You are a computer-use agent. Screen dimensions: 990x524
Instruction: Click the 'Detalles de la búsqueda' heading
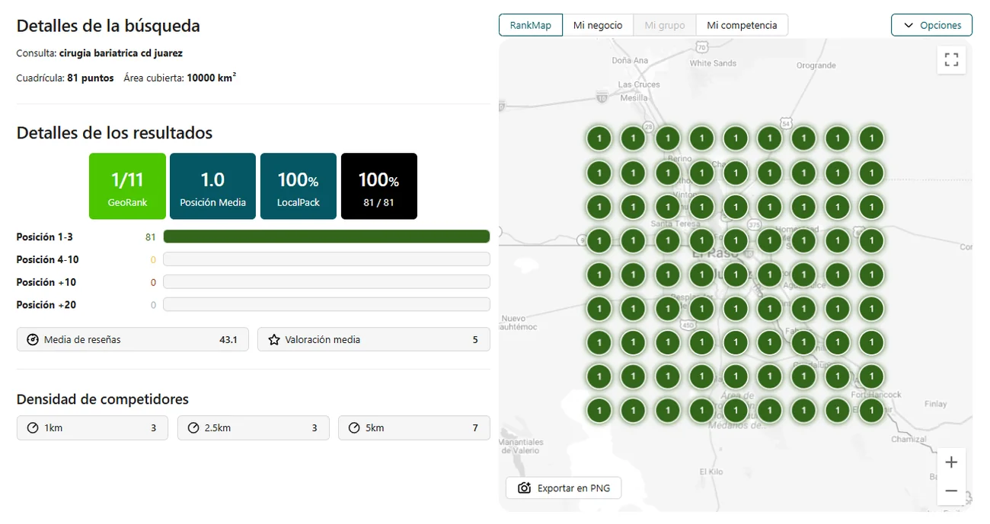point(108,26)
